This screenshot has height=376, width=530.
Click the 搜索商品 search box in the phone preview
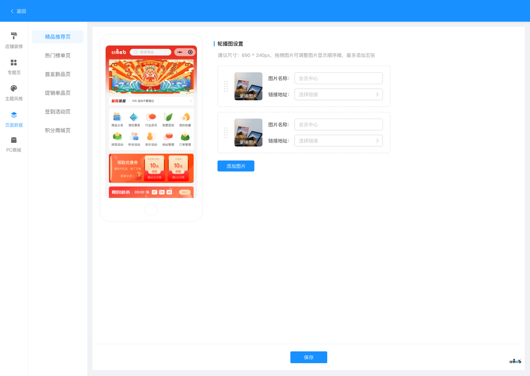[x=150, y=52]
